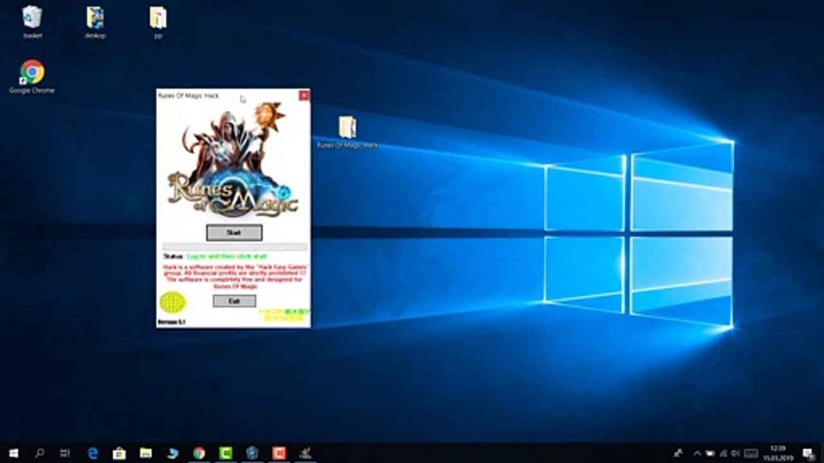Open the touch keyboard tray icon

click(x=750, y=453)
